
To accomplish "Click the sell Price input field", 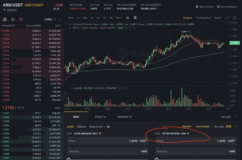I will [x=196, y=141].
